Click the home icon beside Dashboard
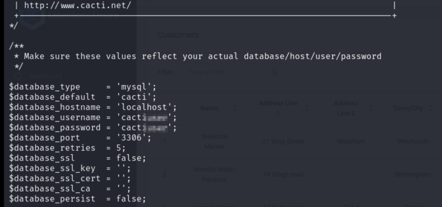This screenshot has width=442, height=207. pyautogui.click(x=18, y=76)
